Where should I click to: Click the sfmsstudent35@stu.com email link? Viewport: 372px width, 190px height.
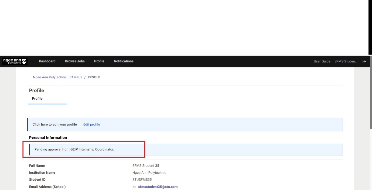pos(158,187)
